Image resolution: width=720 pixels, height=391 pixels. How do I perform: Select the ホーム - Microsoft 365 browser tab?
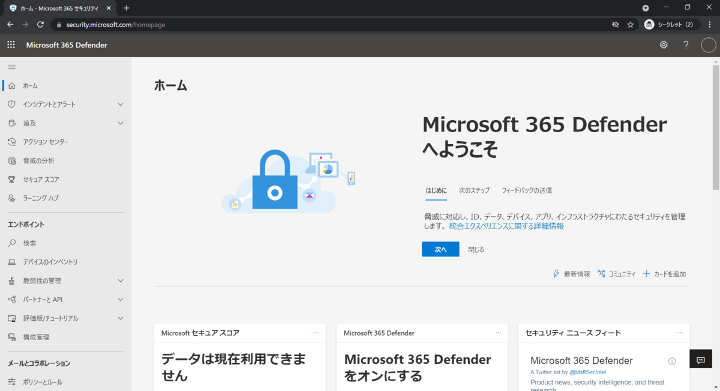point(59,8)
